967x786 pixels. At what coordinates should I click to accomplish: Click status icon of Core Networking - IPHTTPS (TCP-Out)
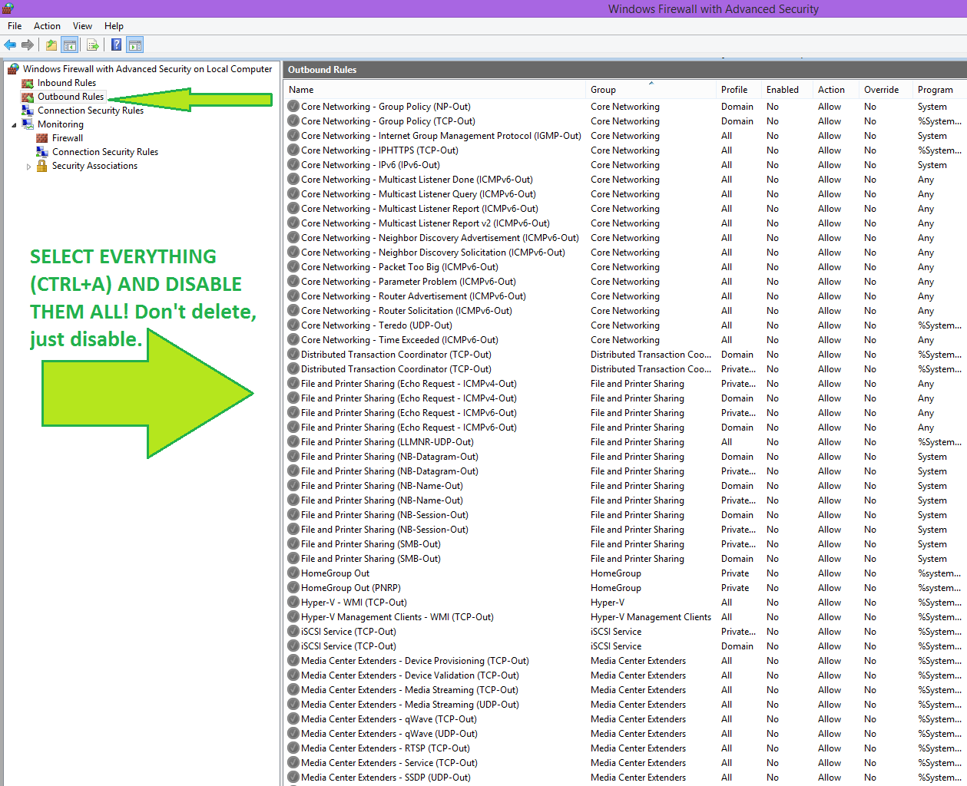pos(293,150)
